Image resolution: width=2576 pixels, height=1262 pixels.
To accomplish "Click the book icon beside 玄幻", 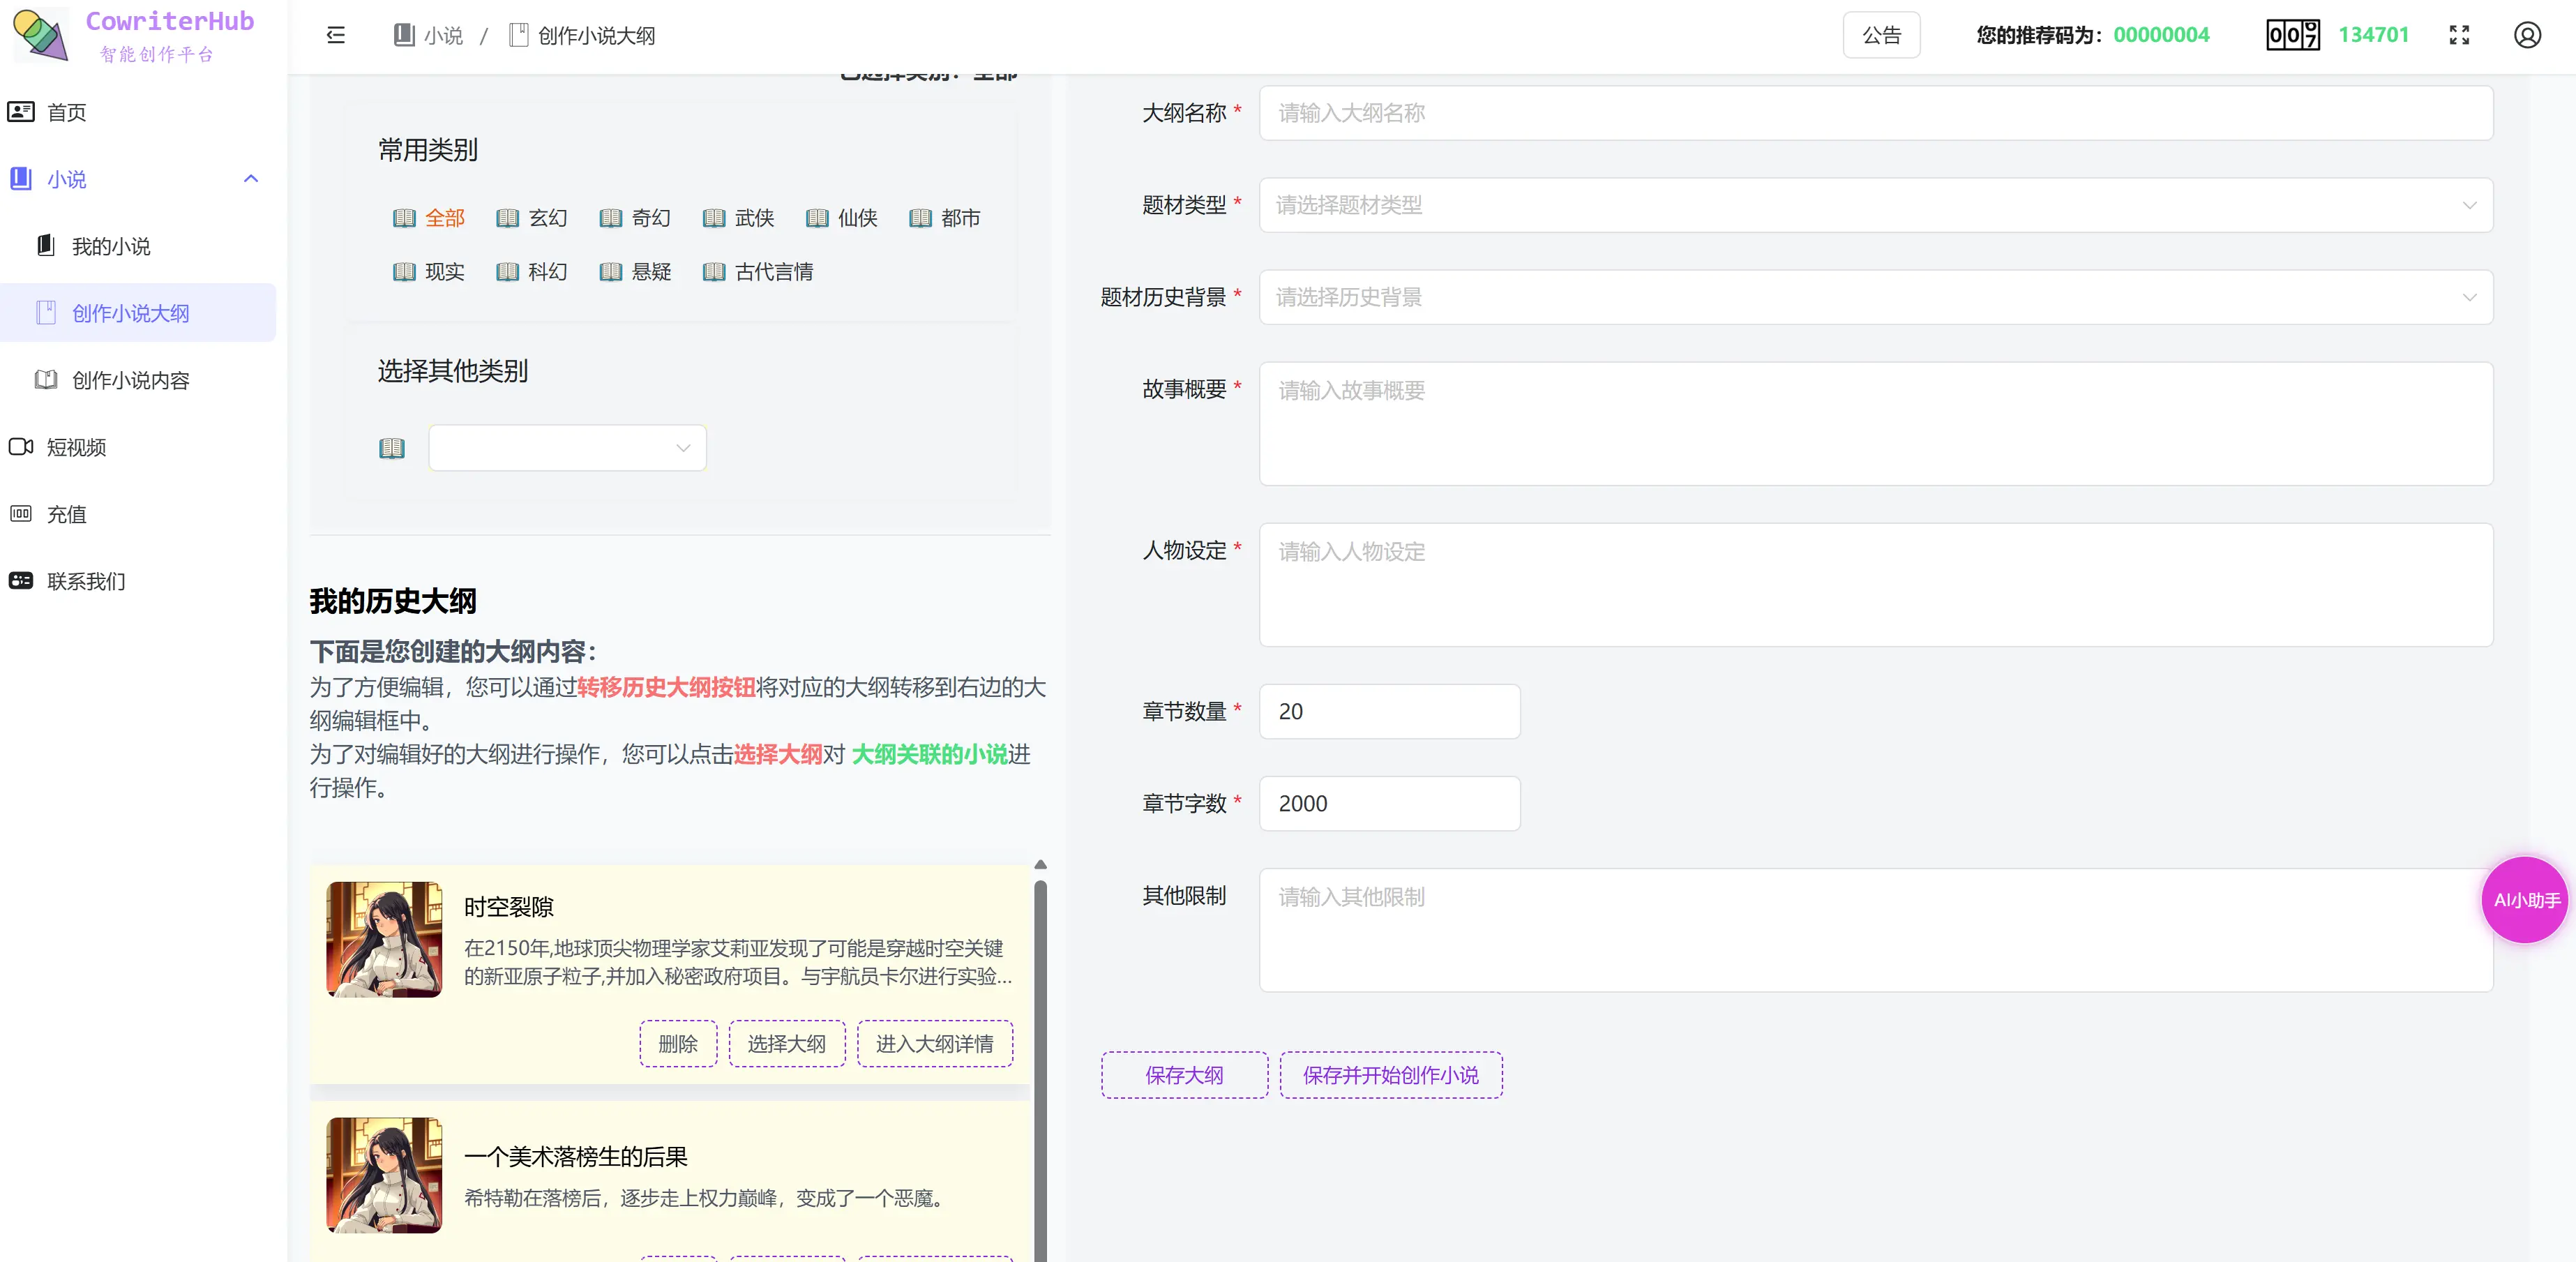I will tap(507, 218).
